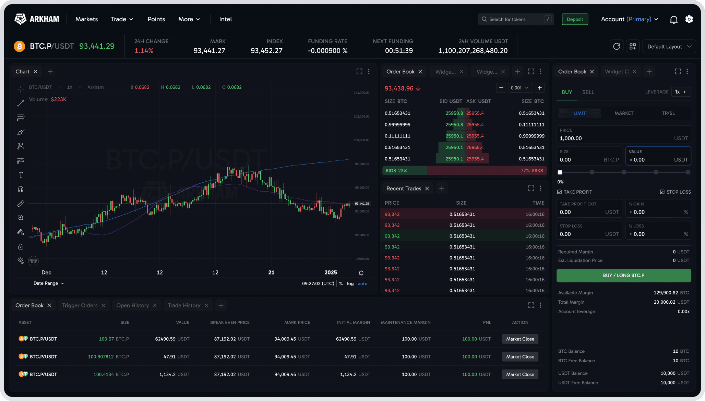Select the trend line drawing tool
The width and height of the screenshot is (705, 401).
point(21,103)
